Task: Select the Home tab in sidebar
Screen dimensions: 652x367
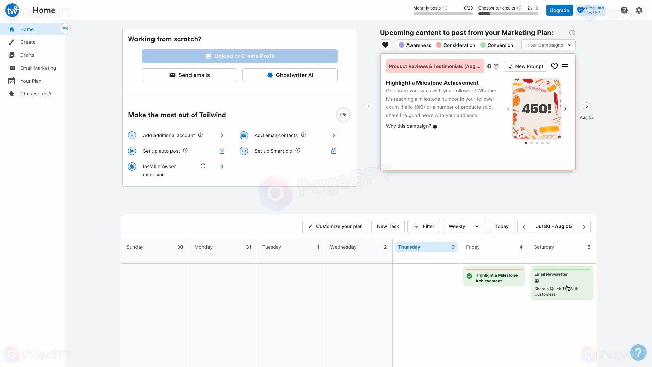Action: click(x=27, y=29)
